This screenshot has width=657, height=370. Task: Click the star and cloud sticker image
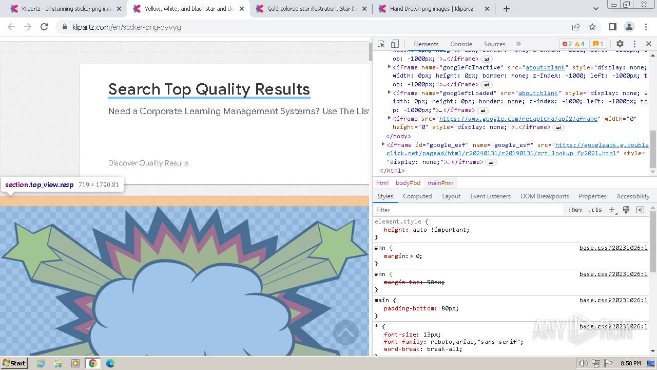pos(184,281)
